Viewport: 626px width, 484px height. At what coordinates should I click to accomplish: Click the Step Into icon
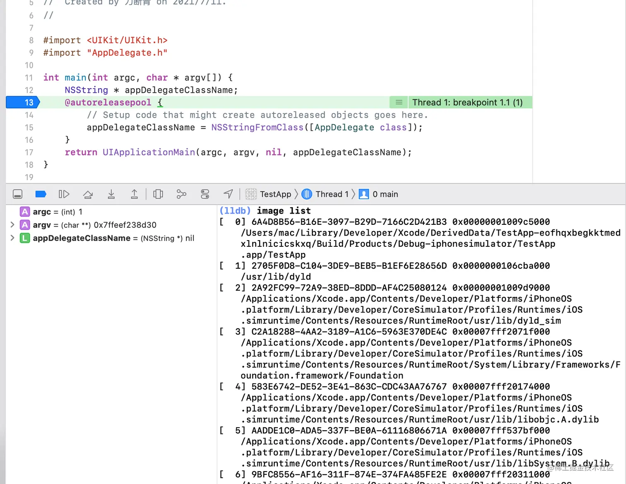tap(111, 194)
